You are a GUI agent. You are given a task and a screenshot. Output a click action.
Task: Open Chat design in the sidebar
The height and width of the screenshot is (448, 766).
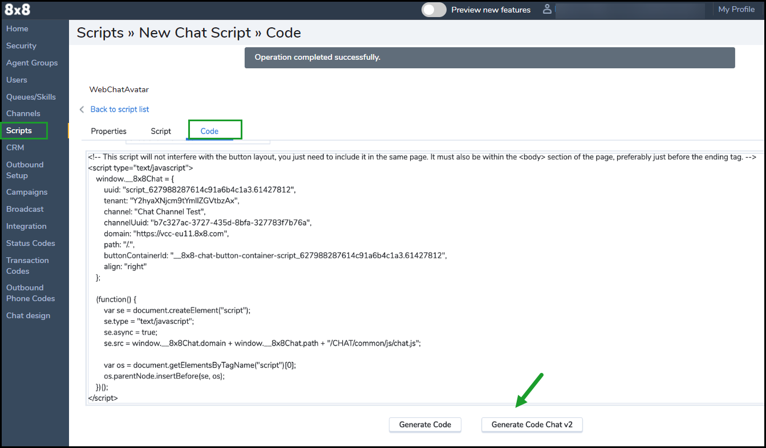(28, 315)
